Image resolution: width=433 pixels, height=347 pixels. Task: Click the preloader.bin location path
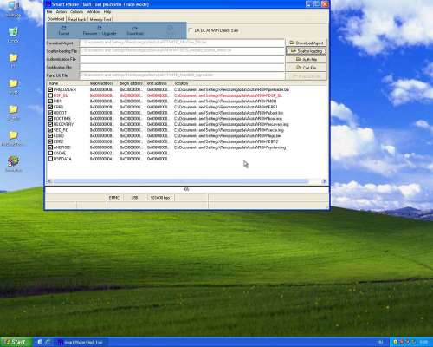(232, 89)
